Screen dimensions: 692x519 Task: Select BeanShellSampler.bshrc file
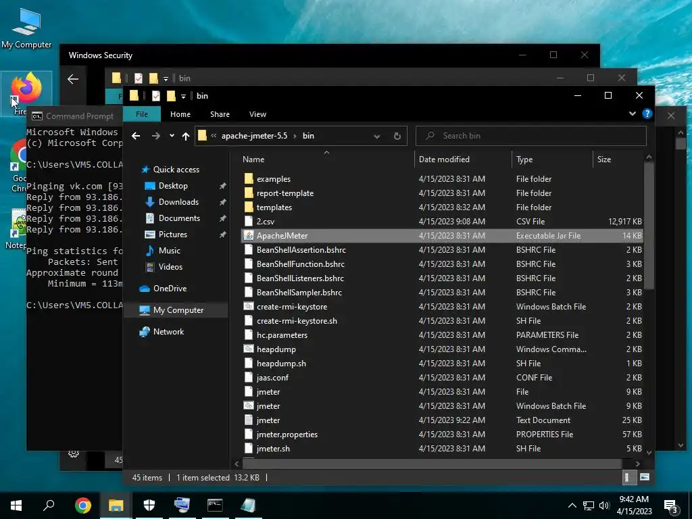coord(299,292)
